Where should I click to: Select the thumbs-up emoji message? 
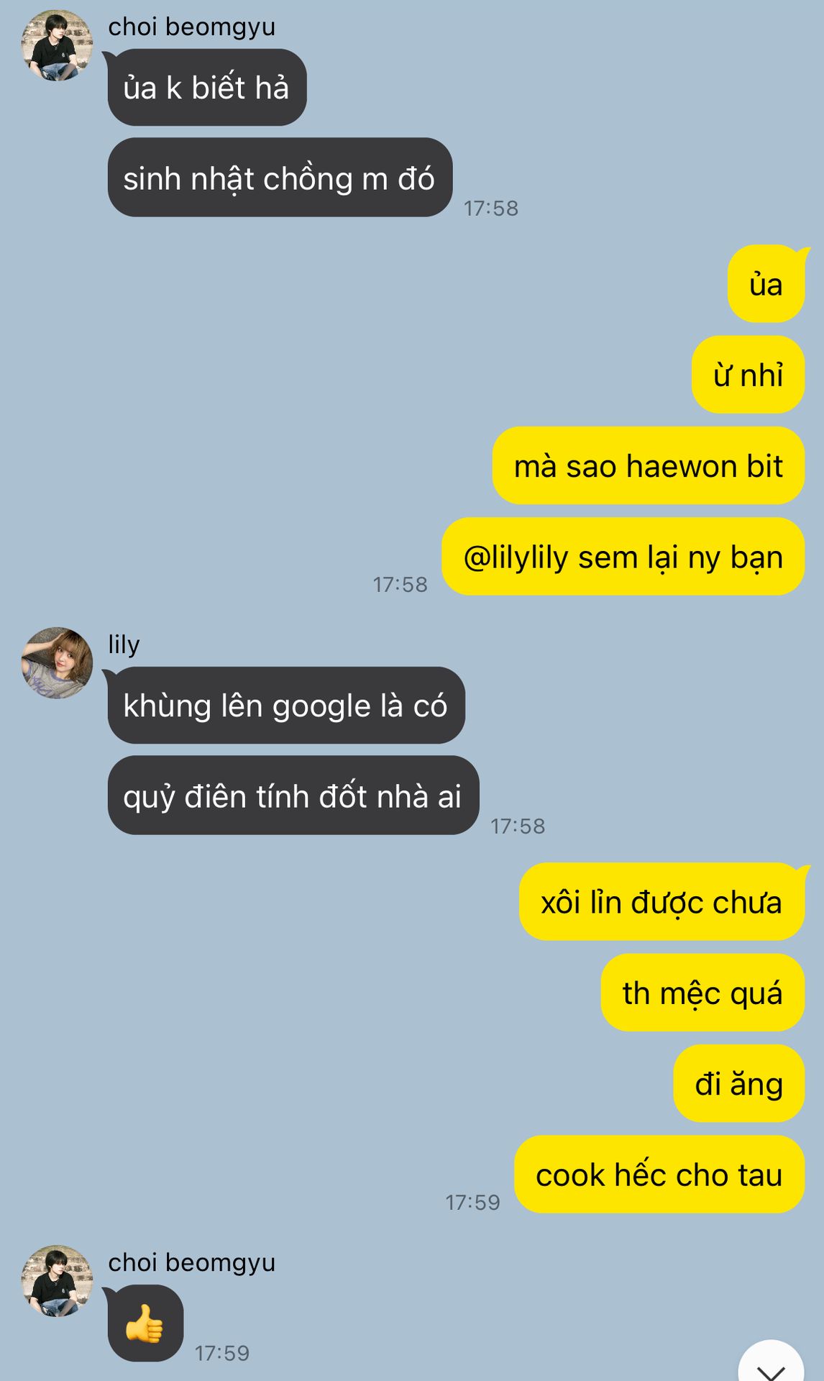[x=145, y=1323]
